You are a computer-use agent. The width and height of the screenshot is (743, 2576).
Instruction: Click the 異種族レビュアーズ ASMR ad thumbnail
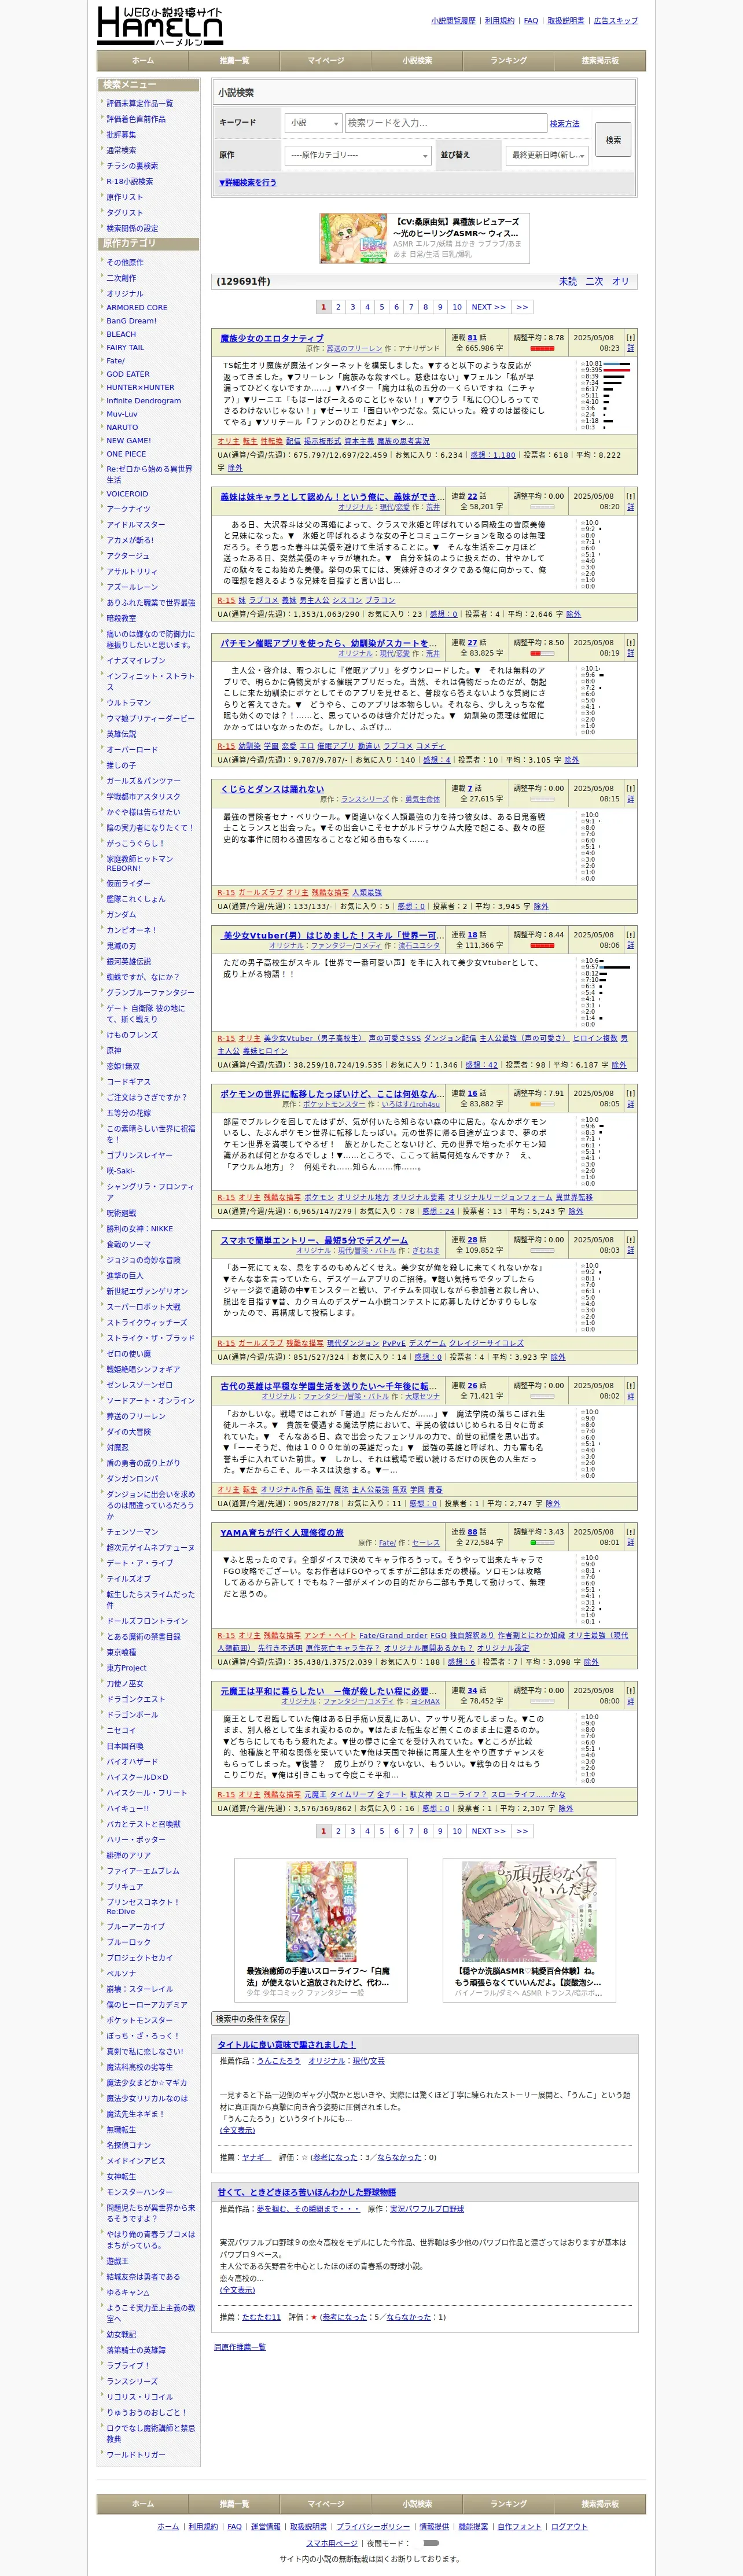tap(354, 238)
